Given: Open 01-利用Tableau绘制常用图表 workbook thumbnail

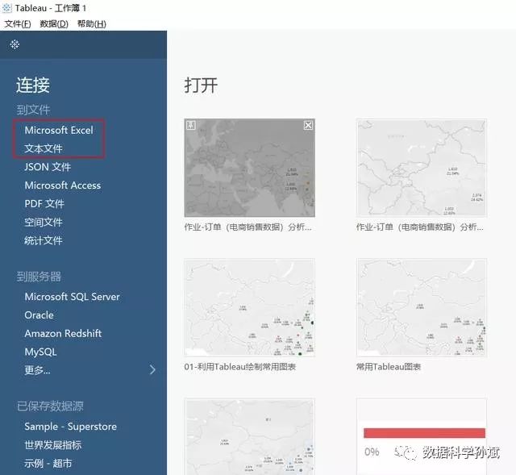Looking at the screenshot, I should click(249, 307).
